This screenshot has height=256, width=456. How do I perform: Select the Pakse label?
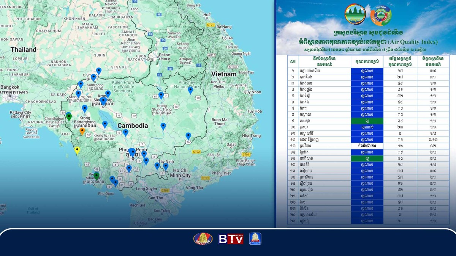pos(165,54)
